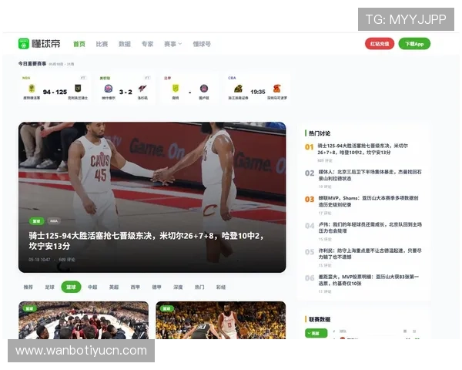Select the active 篮球 category tab

pos(71,287)
